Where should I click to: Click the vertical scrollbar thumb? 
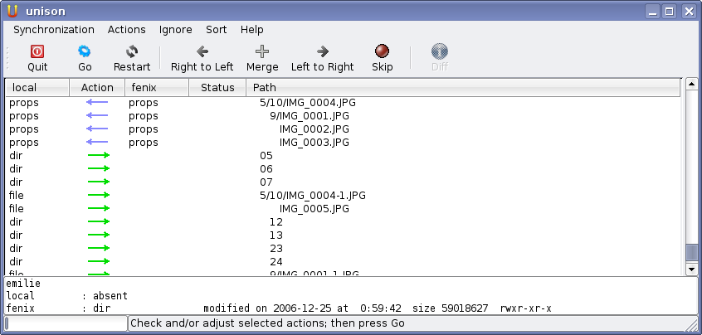pos(692,253)
